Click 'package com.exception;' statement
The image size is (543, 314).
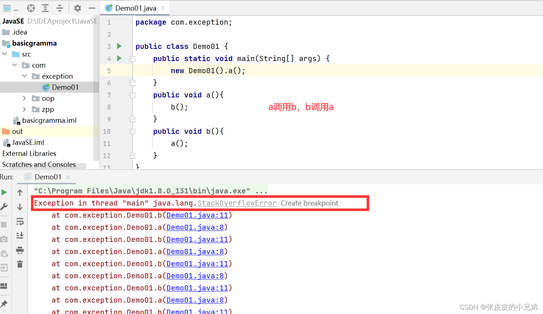click(x=184, y=22)
